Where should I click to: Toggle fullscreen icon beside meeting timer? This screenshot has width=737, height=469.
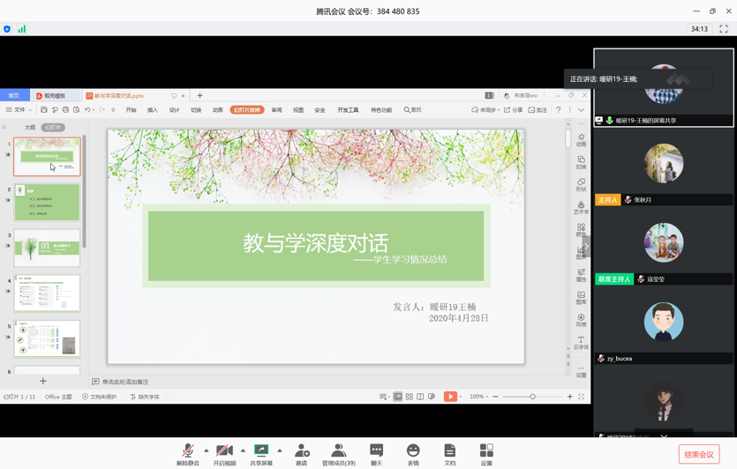(724, 29)
